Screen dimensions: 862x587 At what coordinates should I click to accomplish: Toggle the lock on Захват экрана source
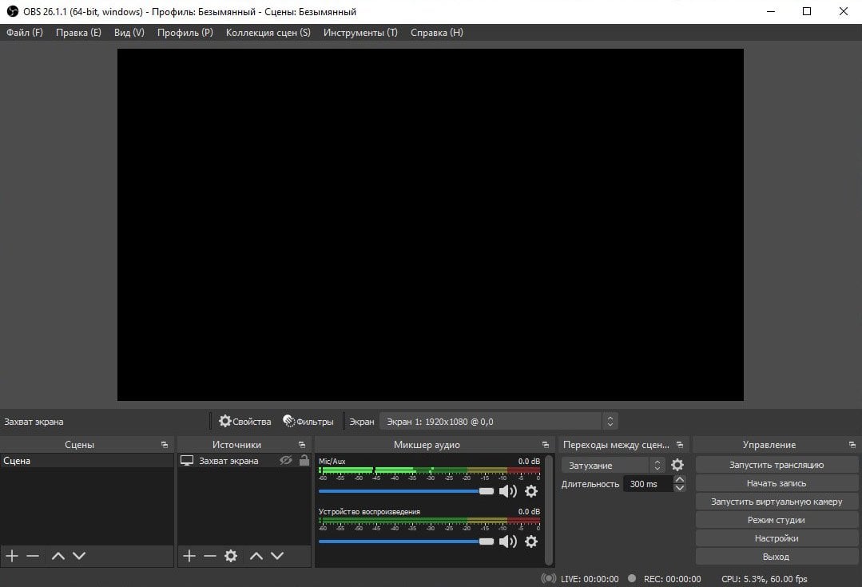304,461
